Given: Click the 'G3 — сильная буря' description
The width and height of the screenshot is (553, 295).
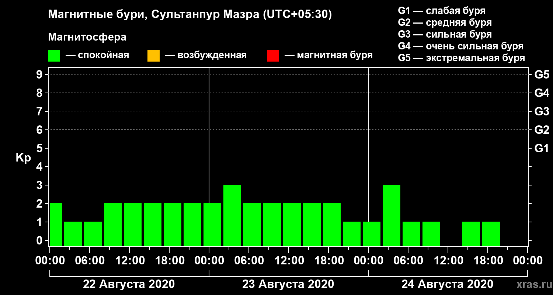Looking at the screenshot, I should (445, 34).
